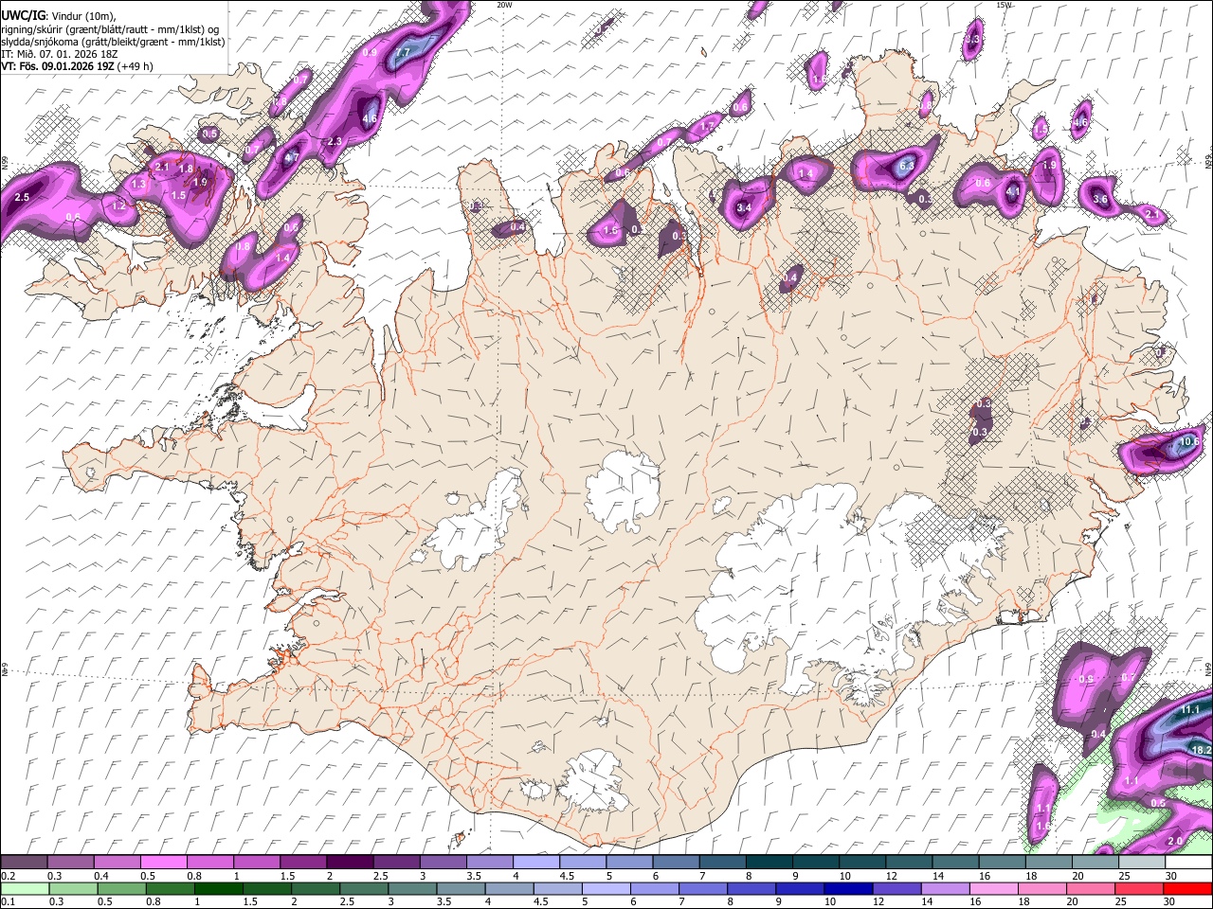Click the 'slydda/snjókoma' legend description line

coord(113,42)
